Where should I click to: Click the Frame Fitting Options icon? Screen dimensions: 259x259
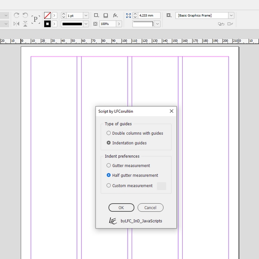169,16
